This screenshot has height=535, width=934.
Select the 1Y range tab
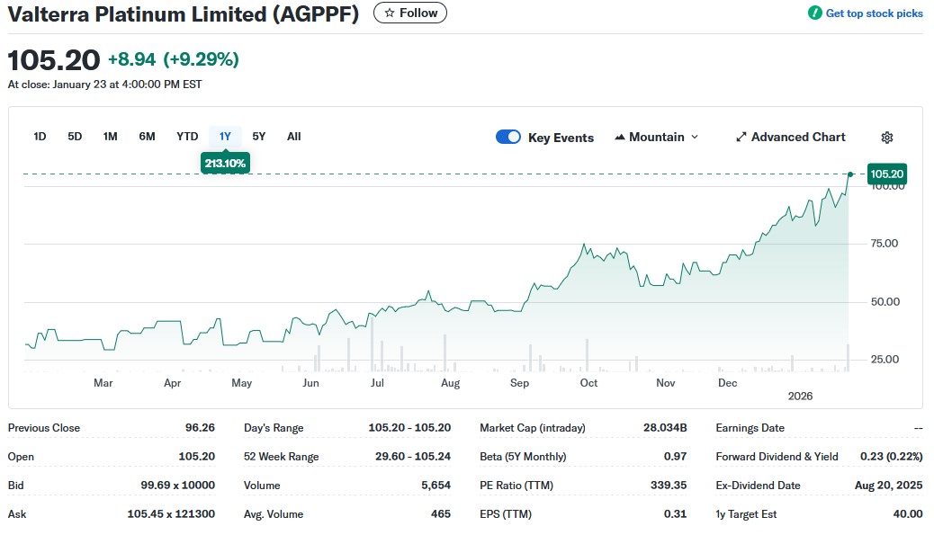(x=225, y=137)
